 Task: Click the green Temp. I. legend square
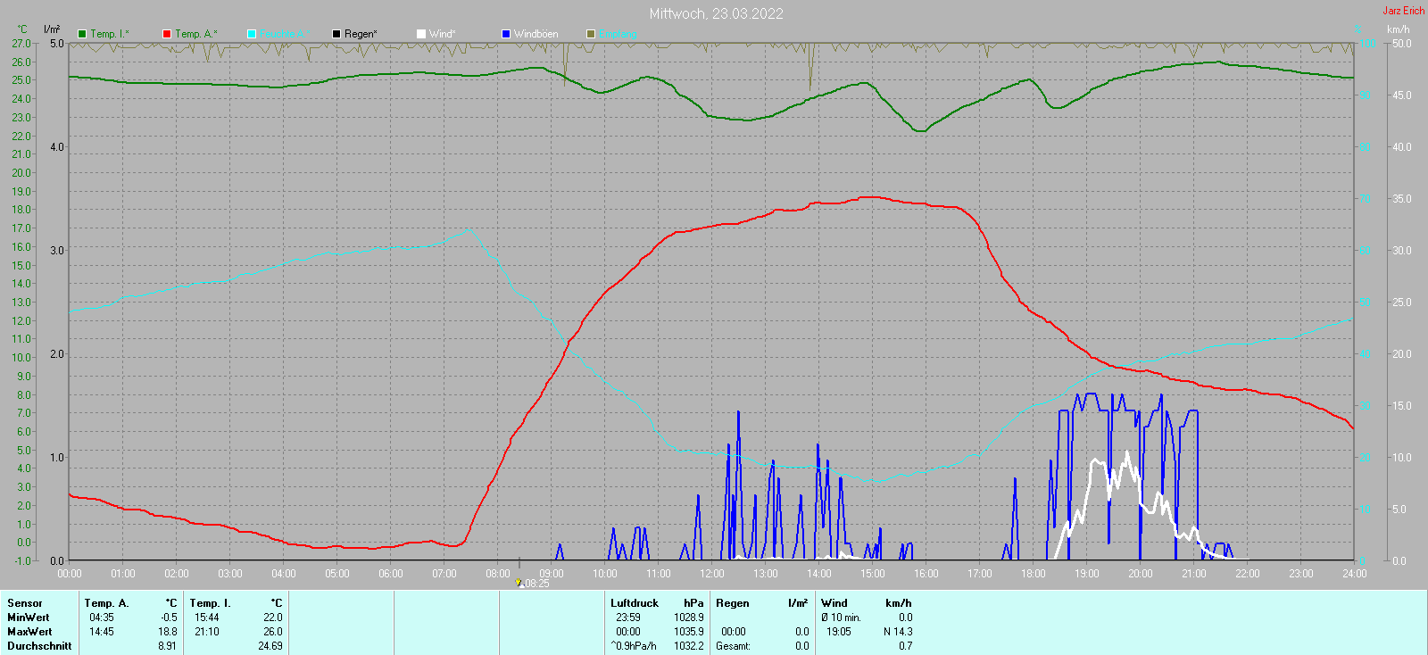(x=82, y=34)
